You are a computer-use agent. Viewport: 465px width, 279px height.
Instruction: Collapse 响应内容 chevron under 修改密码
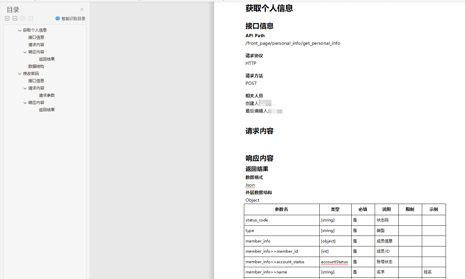point(25,103)
